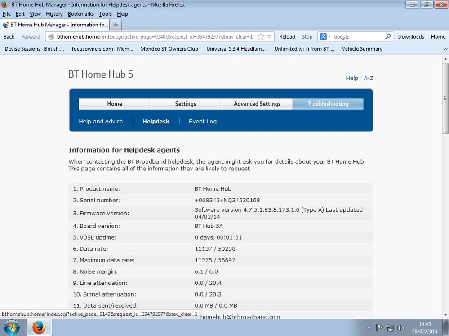
Task: Click the network tray icon
Action: [x=390, y=328]
